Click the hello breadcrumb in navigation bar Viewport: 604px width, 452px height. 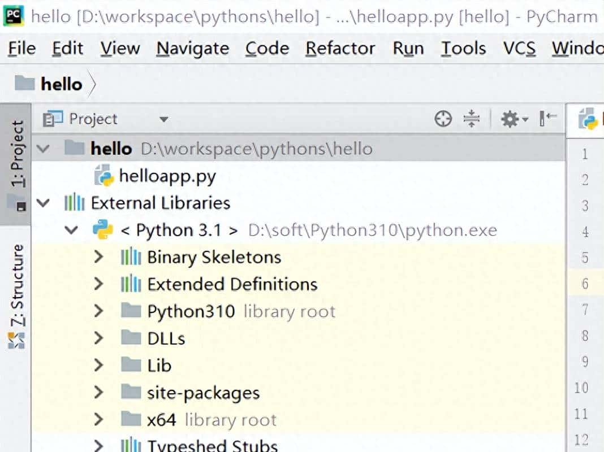coord(61,84)
